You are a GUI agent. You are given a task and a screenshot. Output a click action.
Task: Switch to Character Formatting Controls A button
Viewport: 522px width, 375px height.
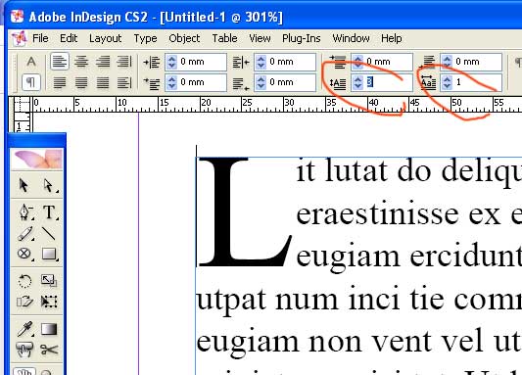pos(31,62)
